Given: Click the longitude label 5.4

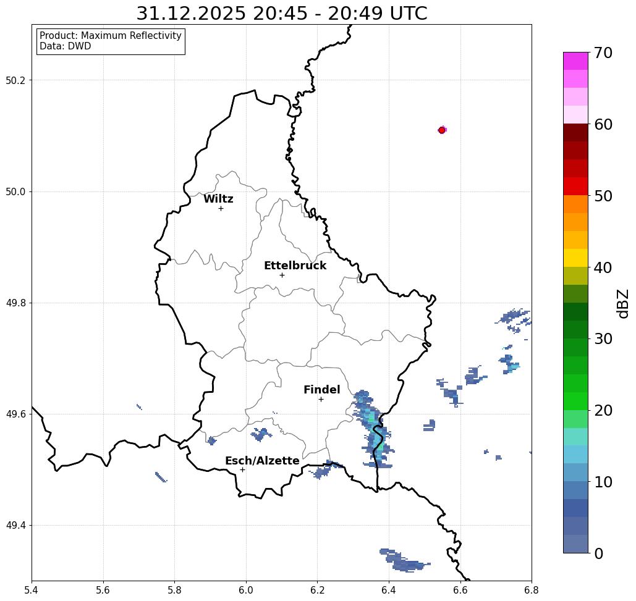Looking at the screenshot, I should (x=32, y=590).
